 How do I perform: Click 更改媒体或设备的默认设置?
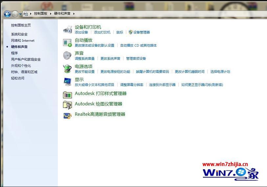95,45
